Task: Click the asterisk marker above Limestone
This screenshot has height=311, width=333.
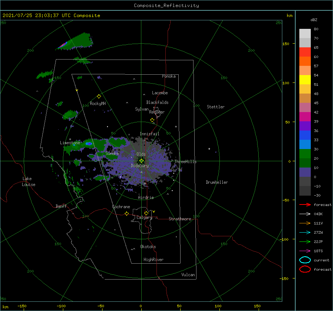Action: coord(70,139)
